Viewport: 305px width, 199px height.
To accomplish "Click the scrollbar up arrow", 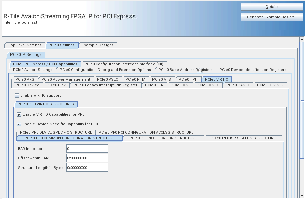I will (302, 39).
